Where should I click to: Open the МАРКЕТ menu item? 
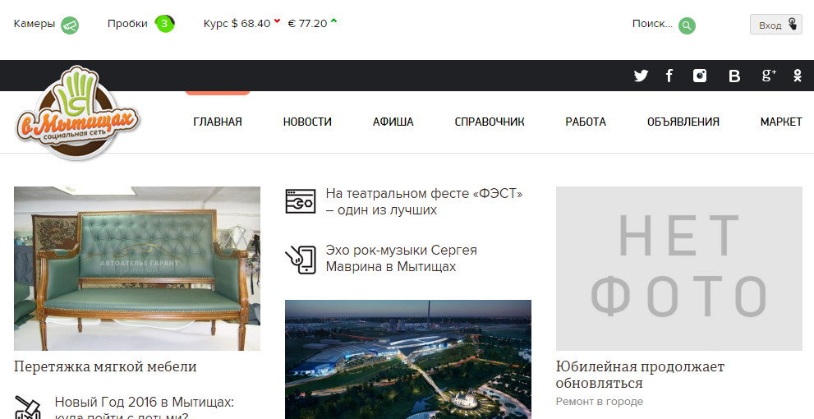click(x=781, y=122)
